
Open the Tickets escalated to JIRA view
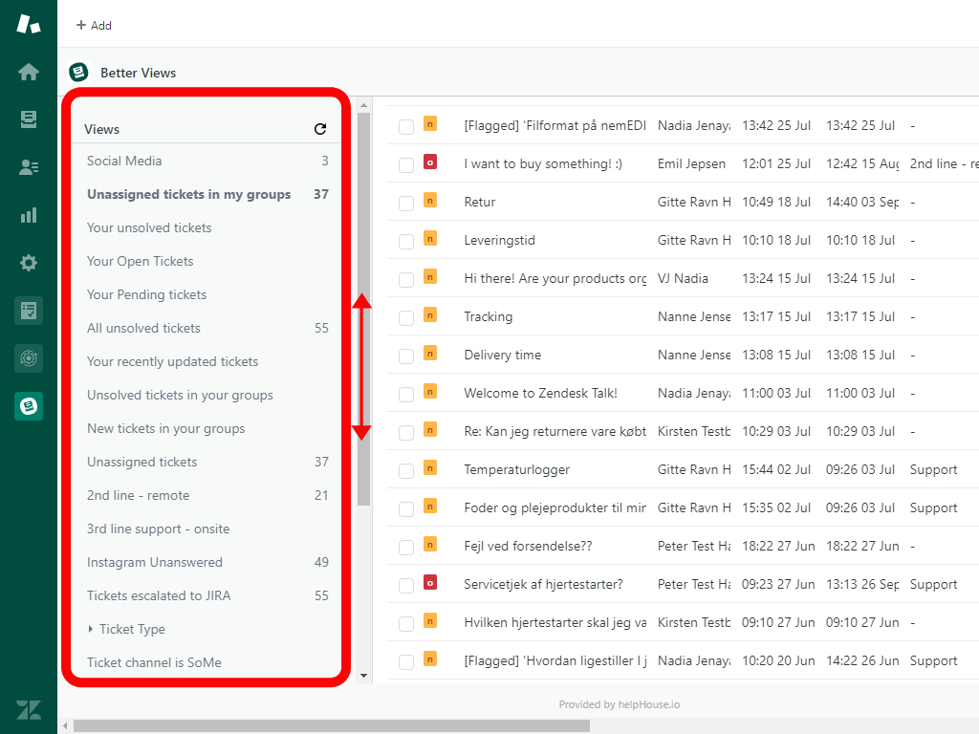(x=159, y=595)
